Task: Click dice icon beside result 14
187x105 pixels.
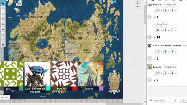Action: (149, 37)
